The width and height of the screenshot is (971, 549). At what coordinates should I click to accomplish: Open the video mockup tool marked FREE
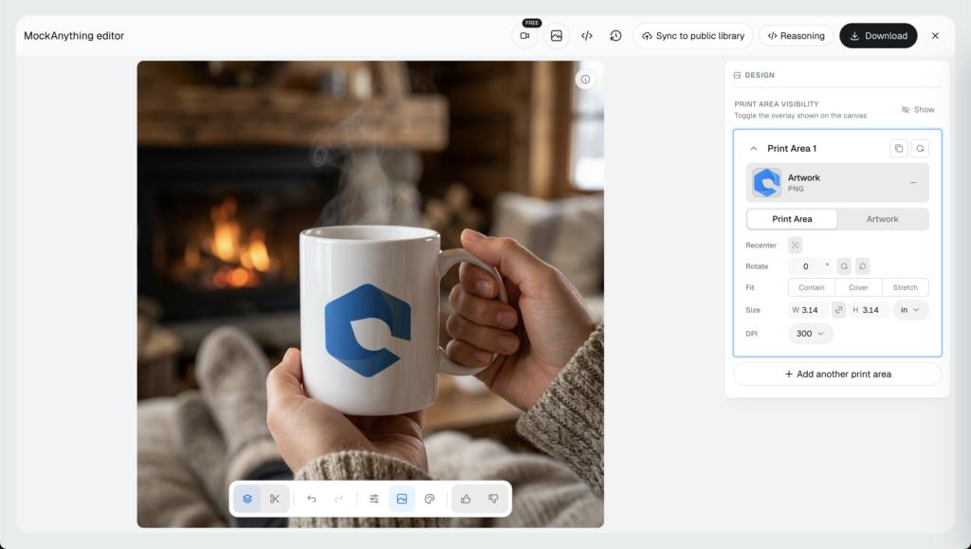524,36
